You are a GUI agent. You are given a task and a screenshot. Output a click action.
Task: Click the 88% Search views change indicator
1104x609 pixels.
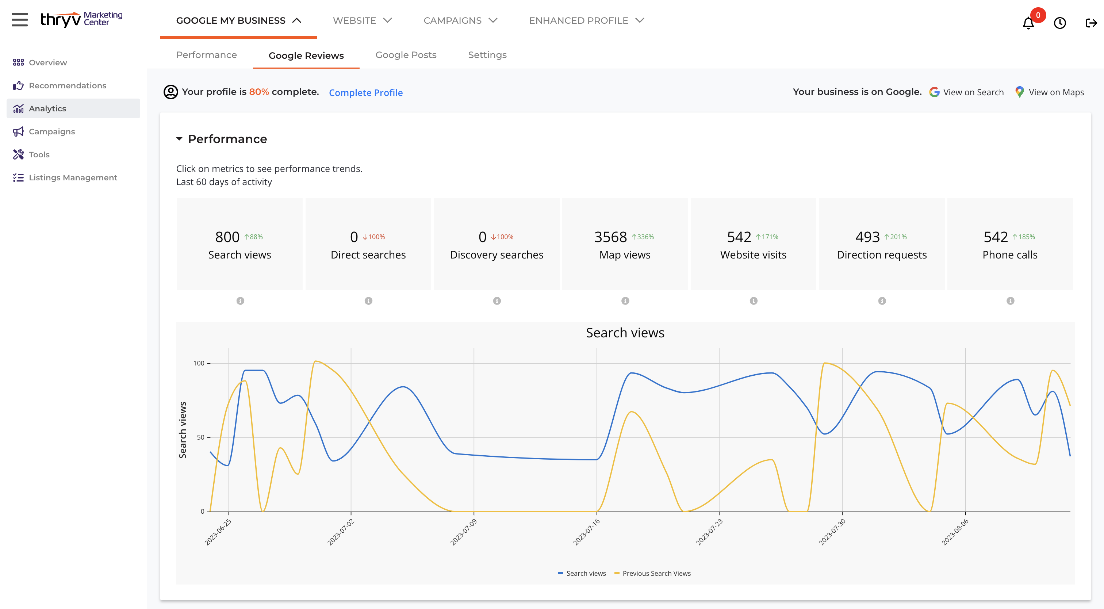coord(253,237)
